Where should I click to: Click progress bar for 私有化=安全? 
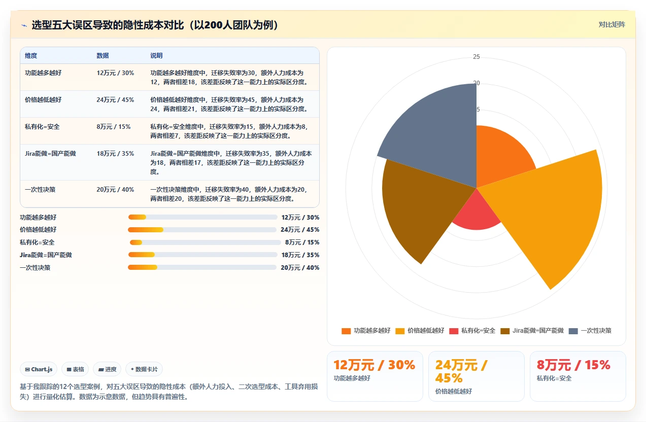click(x=206, y=242)
